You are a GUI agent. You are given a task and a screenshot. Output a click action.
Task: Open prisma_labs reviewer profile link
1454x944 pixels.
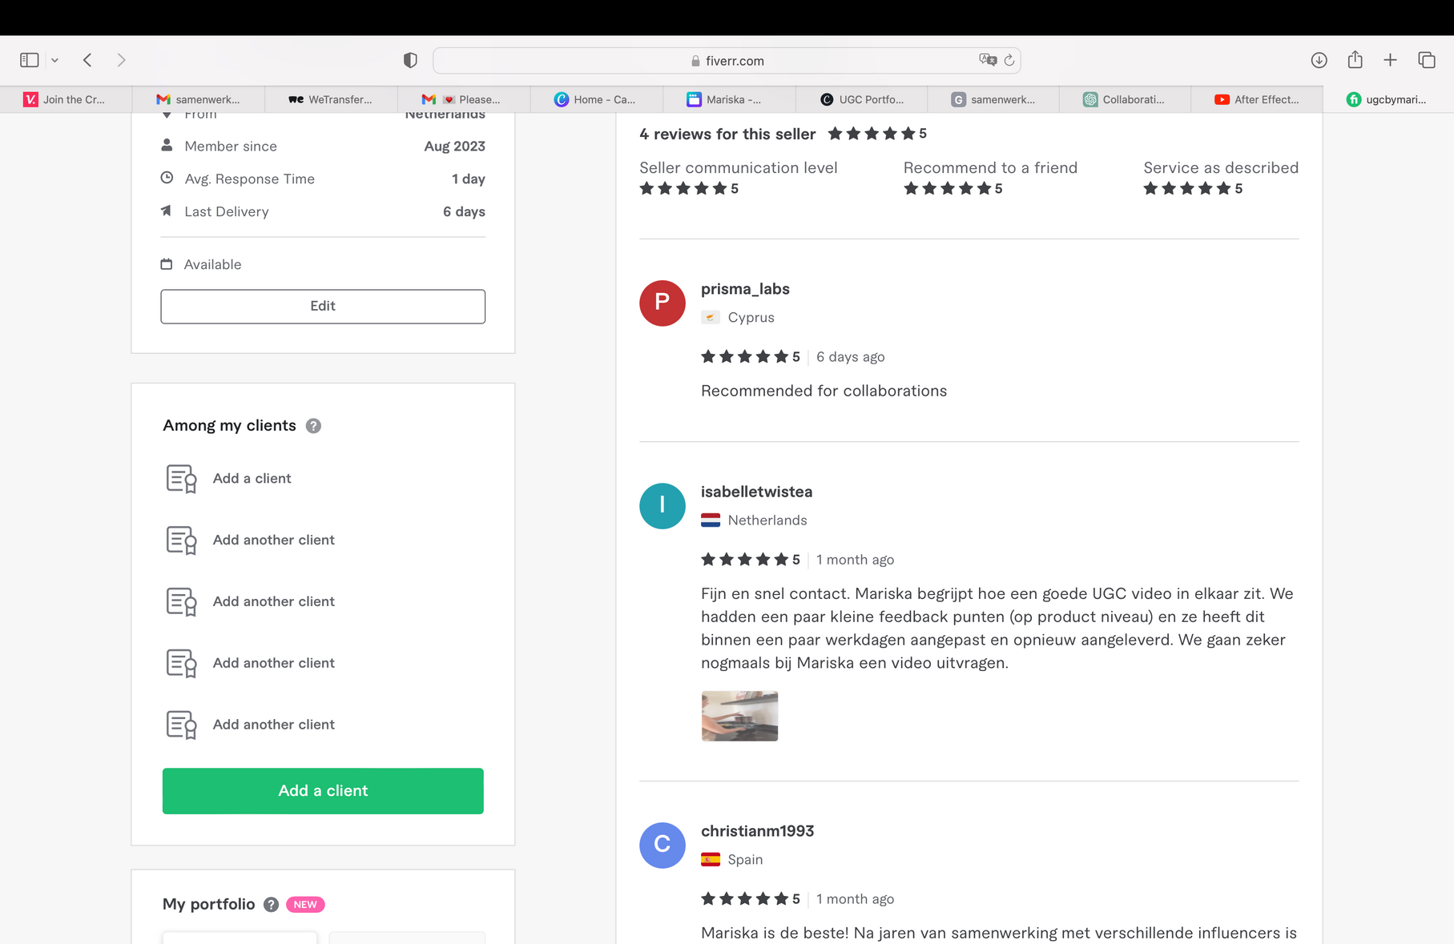(x=745, y=289)
